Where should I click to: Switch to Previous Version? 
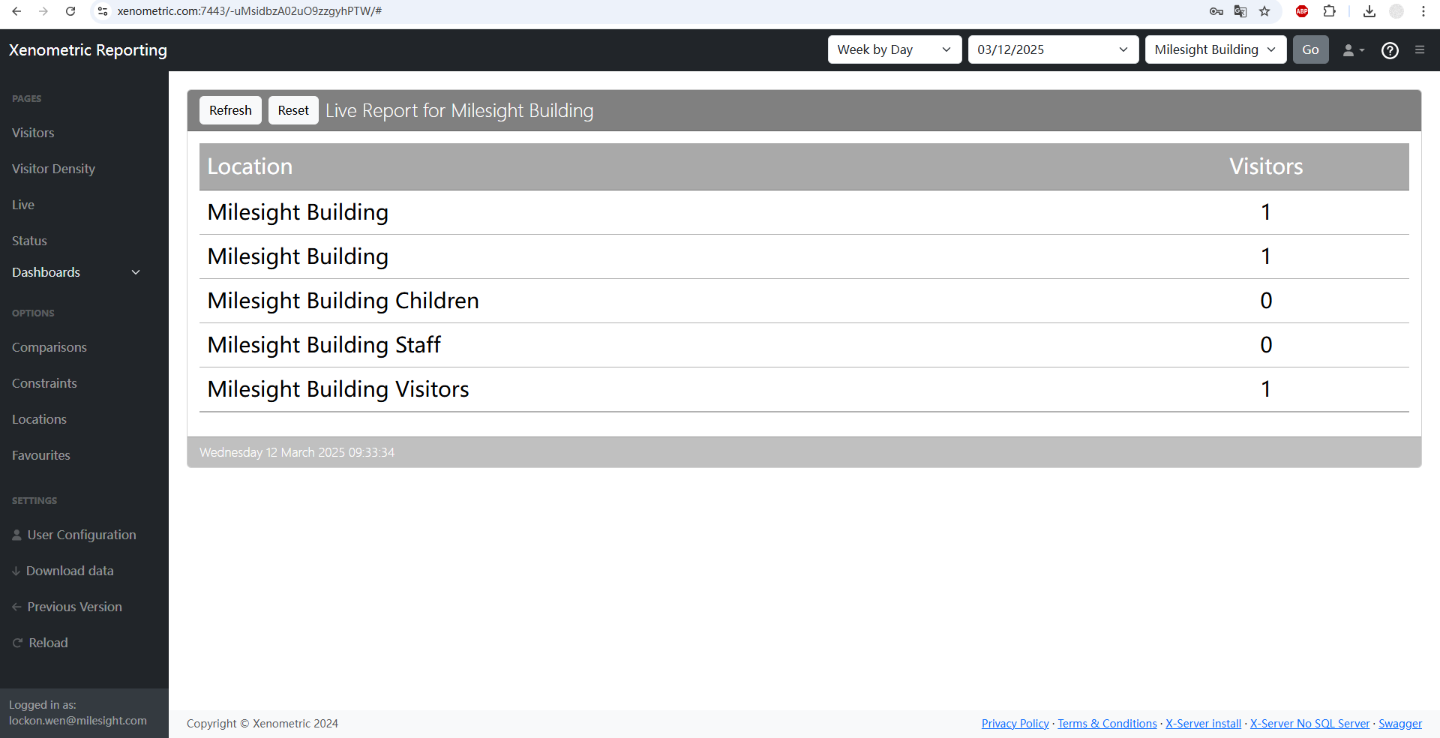point(67,607)
